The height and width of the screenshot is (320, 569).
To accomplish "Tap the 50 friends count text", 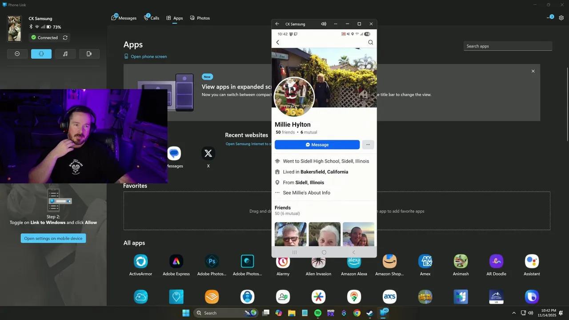I will tap(285, 132).
